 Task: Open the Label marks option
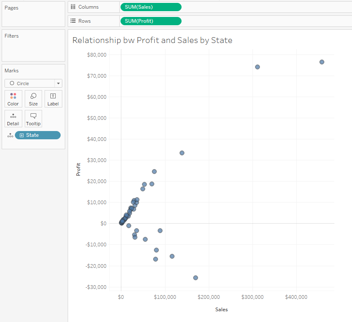(x=53, y=99)
